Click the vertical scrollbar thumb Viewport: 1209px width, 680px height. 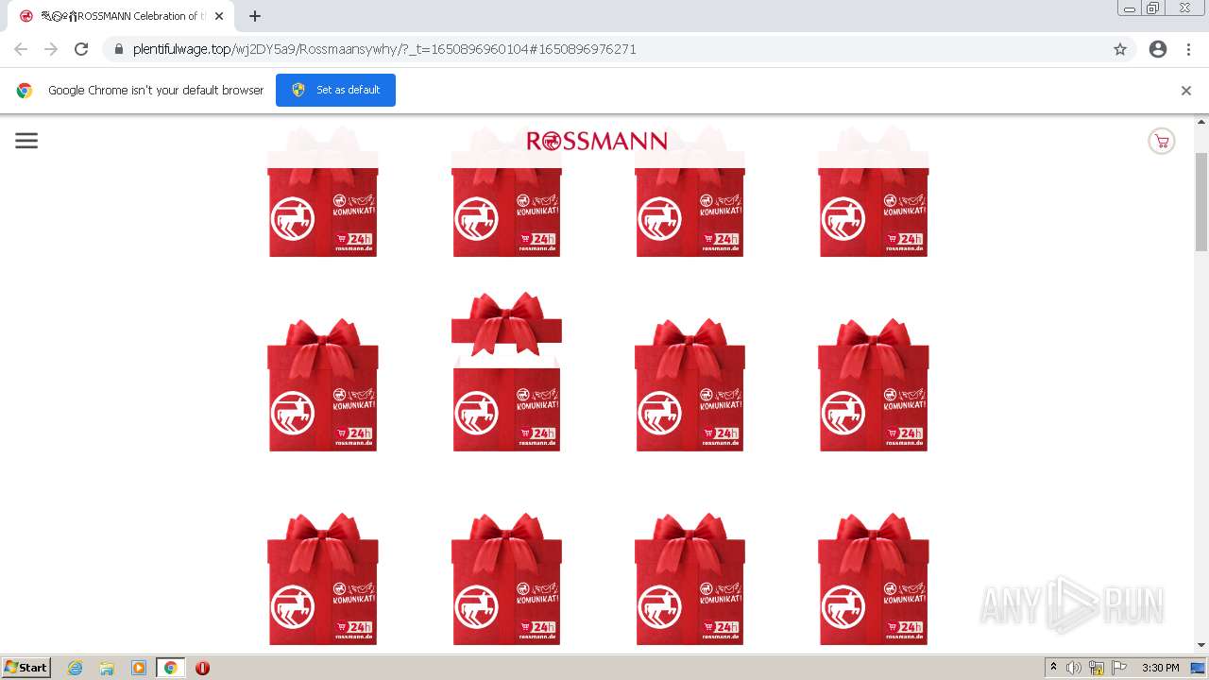[1201, 200]
